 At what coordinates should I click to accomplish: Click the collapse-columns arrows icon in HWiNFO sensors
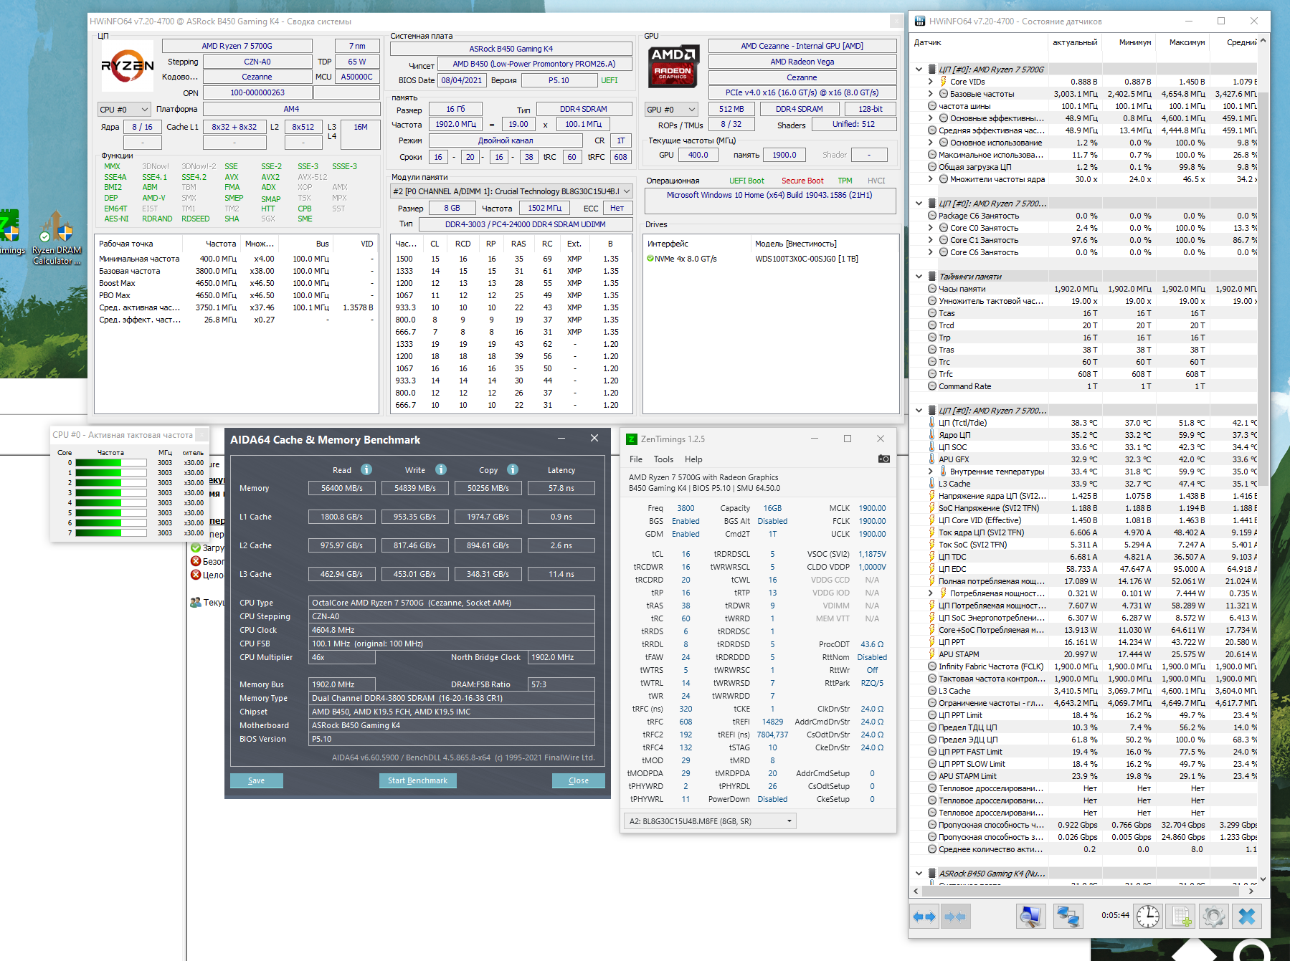[955, 917]
